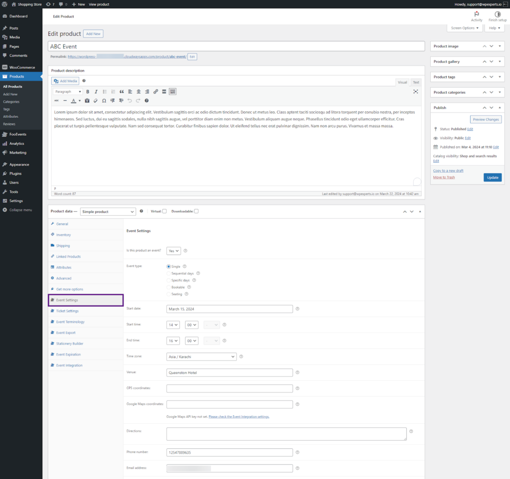This screenshot has width=510, height=479.
Task: Expand the Screen Options panel
Action: pos(465,28)
